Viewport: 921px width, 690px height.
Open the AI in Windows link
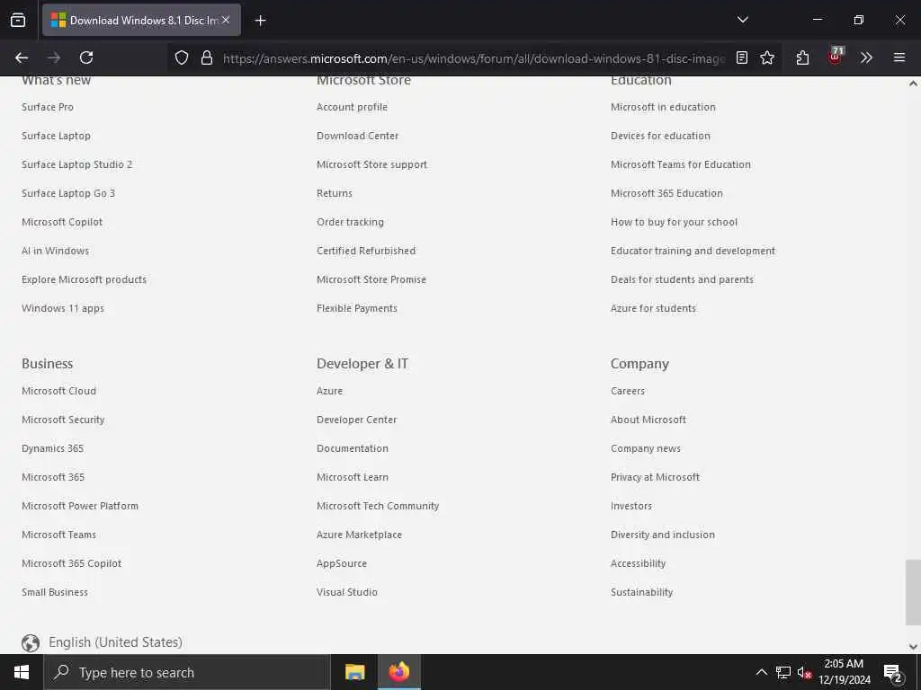[x=55, y=251]
